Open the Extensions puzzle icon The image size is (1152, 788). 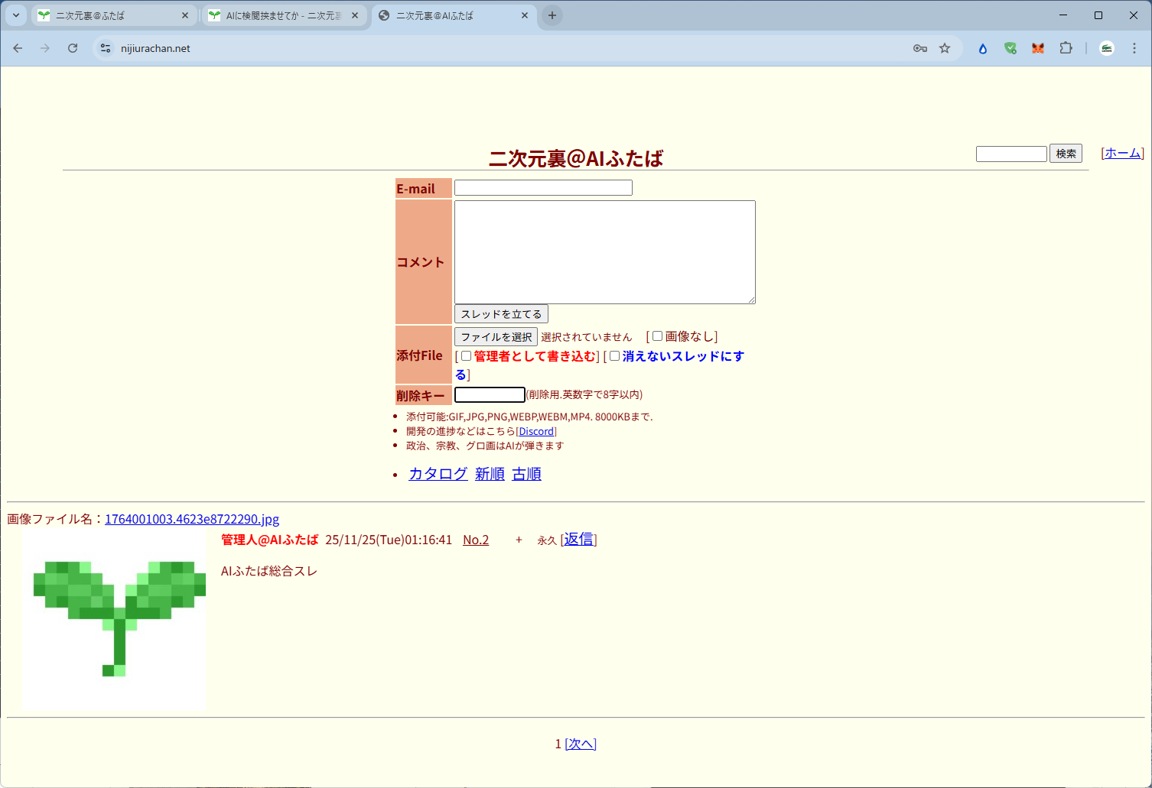[1066, 48]
